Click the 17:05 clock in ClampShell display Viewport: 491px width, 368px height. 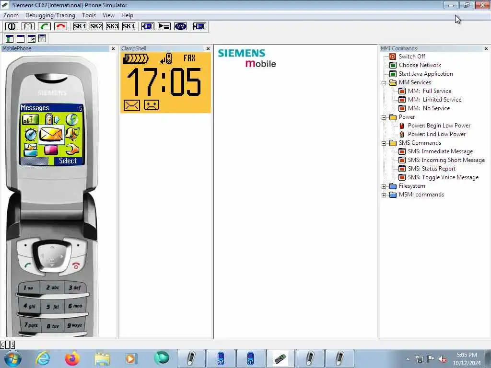164,82
